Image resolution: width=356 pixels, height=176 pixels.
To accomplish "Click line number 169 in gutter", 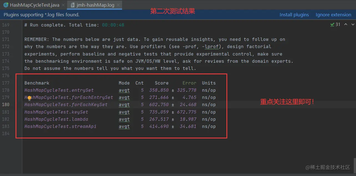I will click(x=6, y=25).
